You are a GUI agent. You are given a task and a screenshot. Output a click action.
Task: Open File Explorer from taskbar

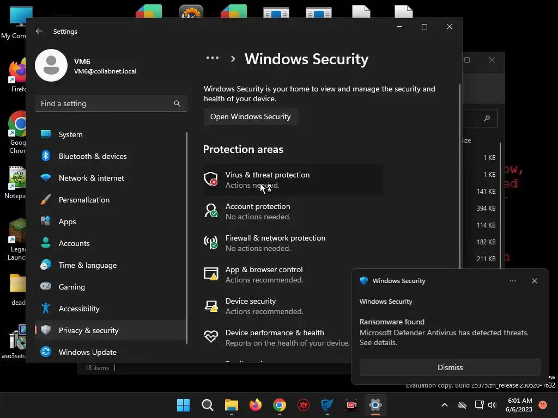[x=231, y=405]
